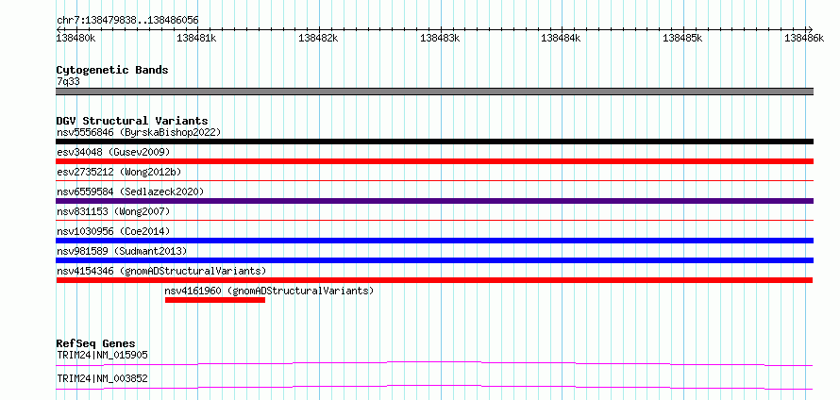Click the 138482k ruler tick label

(x=319, y=38)
